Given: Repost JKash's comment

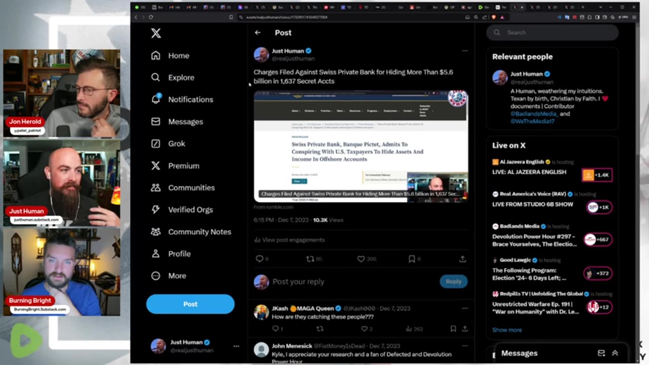Looking at the screenshot, I should point(319,328).
